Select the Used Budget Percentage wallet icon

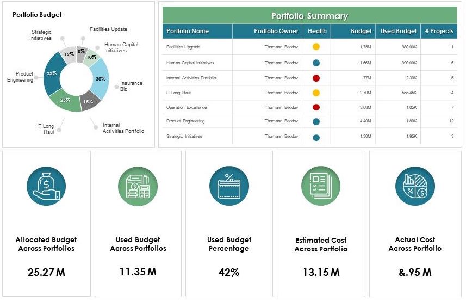click(228, 186)
